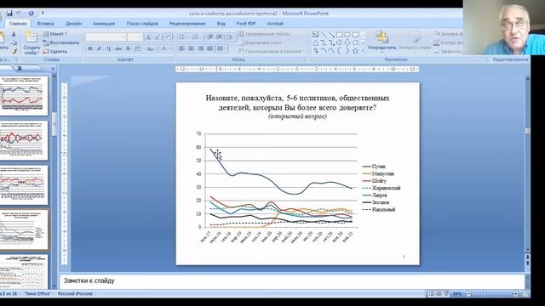The image size is (545, 306).
Task: Expand the shapes gallery more arrow
Action: pos(363,51)
